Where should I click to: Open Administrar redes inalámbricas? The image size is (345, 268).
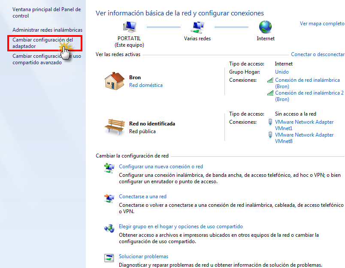47,30
